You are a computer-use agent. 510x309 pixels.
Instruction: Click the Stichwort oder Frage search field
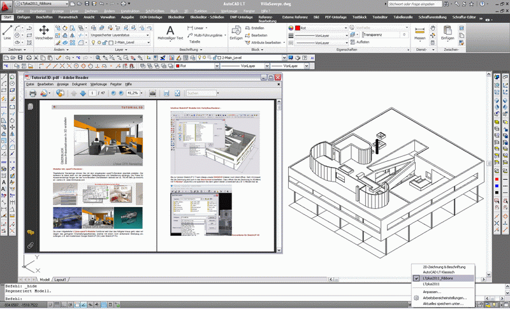(x=415, y=4)
